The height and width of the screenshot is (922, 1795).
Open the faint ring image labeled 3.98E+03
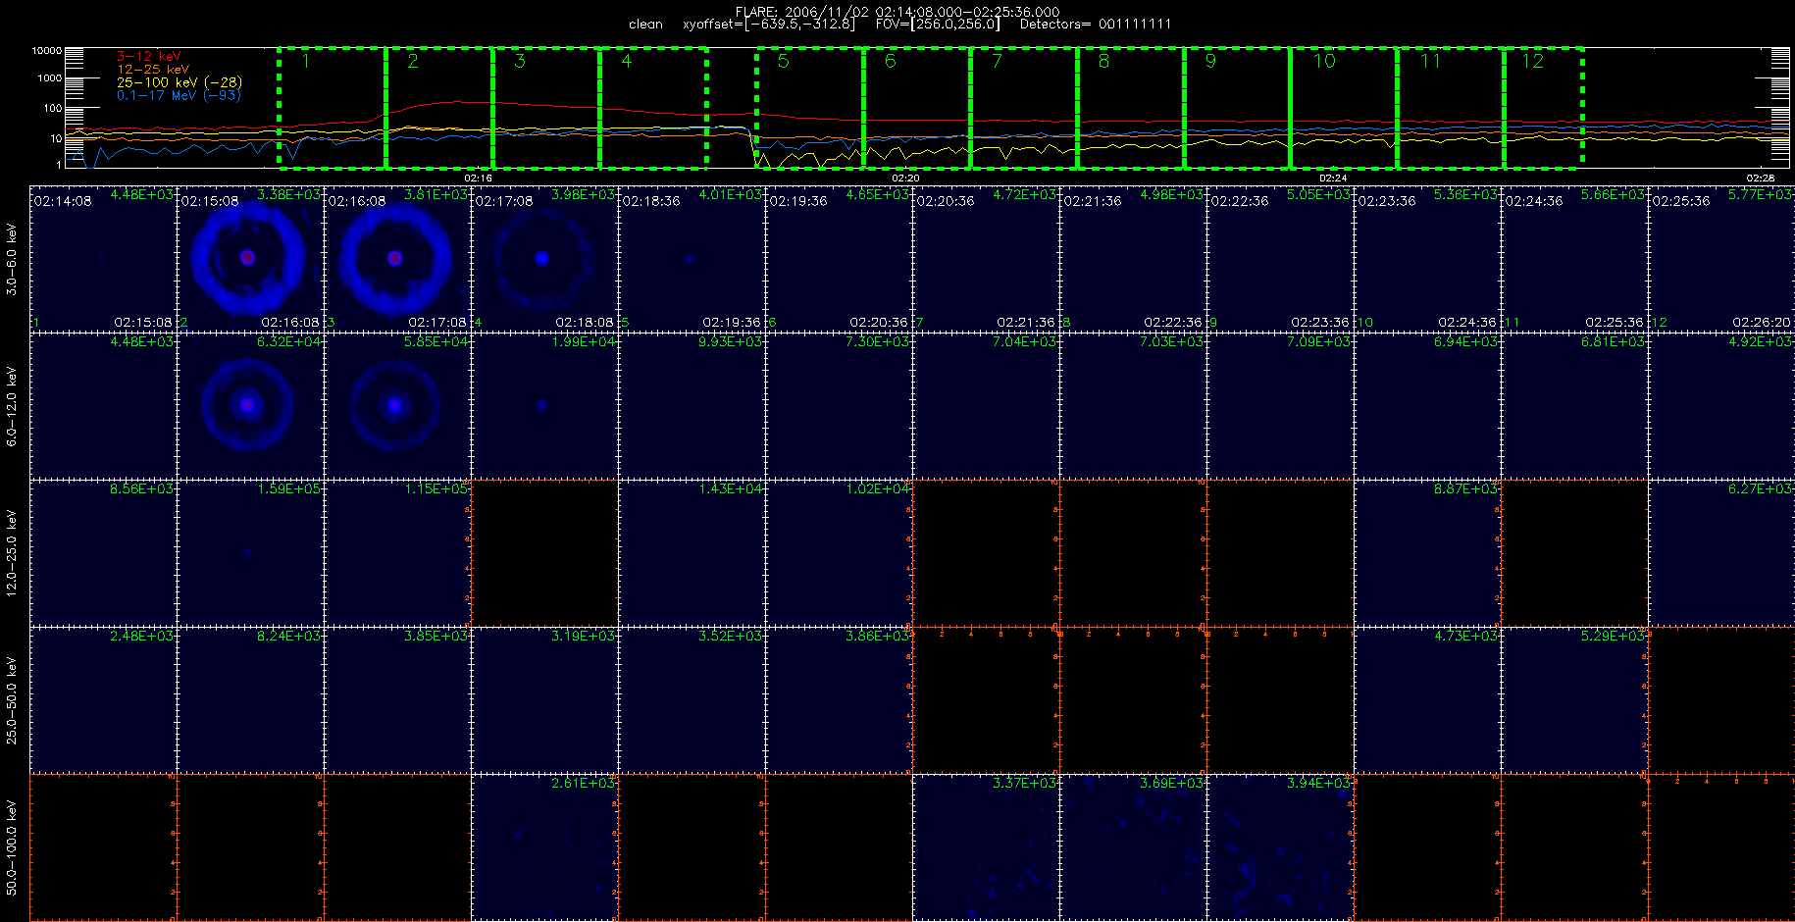pos(544,258)
